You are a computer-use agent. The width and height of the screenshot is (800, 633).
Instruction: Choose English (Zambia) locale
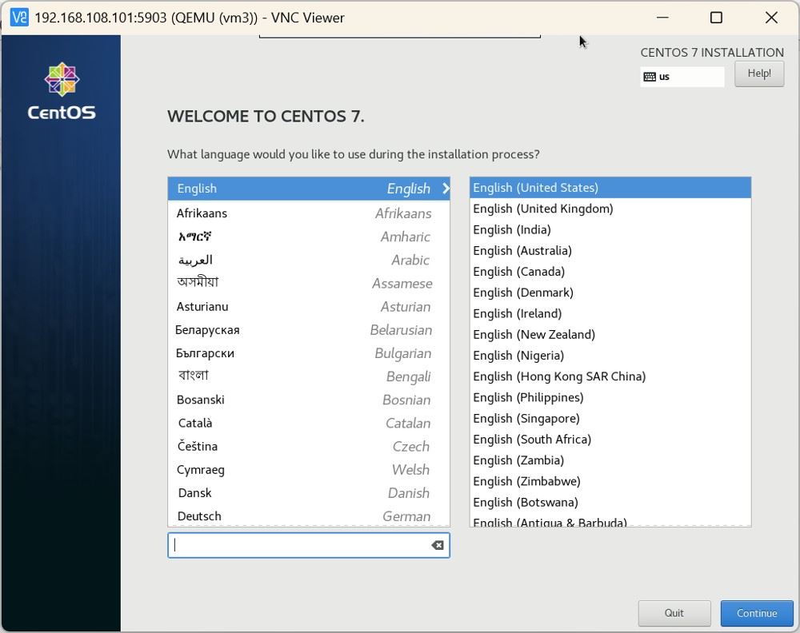[610, 460]
